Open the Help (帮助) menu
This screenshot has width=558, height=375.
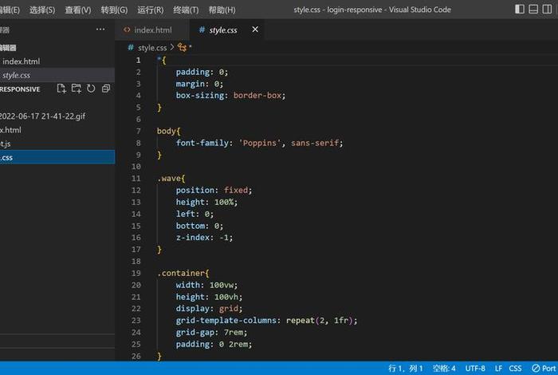(222, 10)
